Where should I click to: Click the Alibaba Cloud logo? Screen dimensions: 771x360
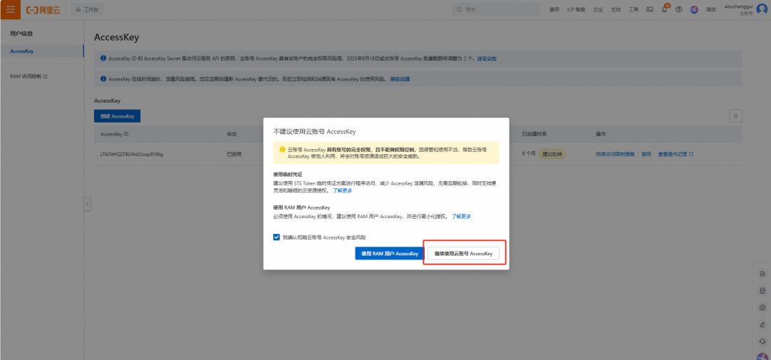coord(43,9)
